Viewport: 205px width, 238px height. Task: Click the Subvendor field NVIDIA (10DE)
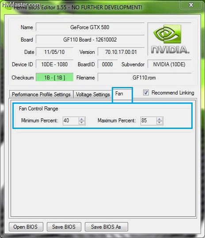(169, 64)
